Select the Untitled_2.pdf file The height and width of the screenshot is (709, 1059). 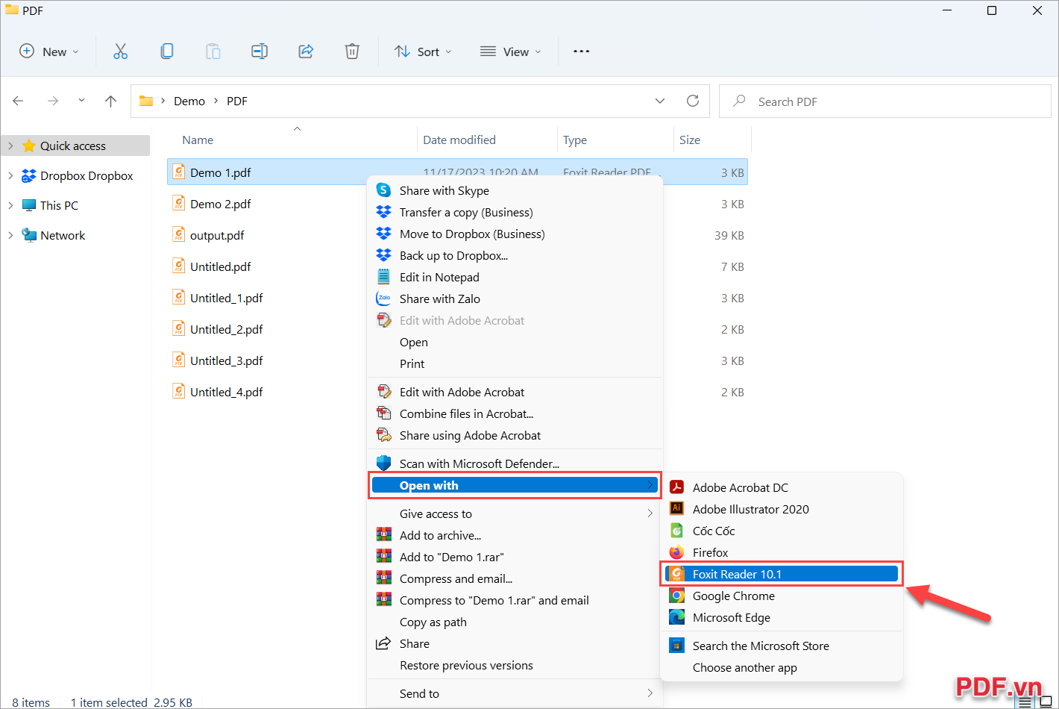tap(226, 329)
